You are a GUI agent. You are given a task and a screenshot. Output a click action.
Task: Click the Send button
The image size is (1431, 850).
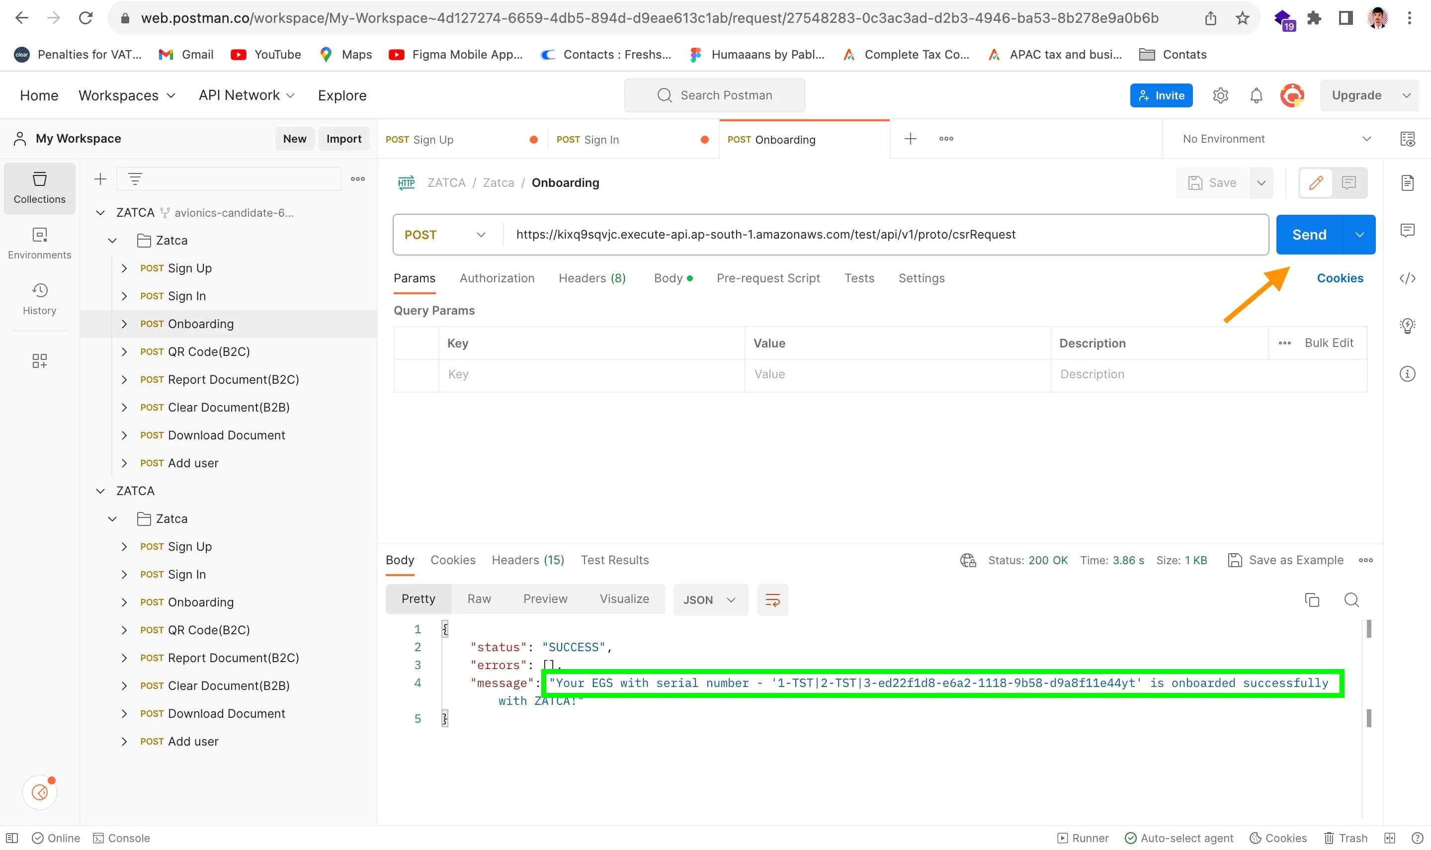pyautogui.click(x=1309, y=235)
